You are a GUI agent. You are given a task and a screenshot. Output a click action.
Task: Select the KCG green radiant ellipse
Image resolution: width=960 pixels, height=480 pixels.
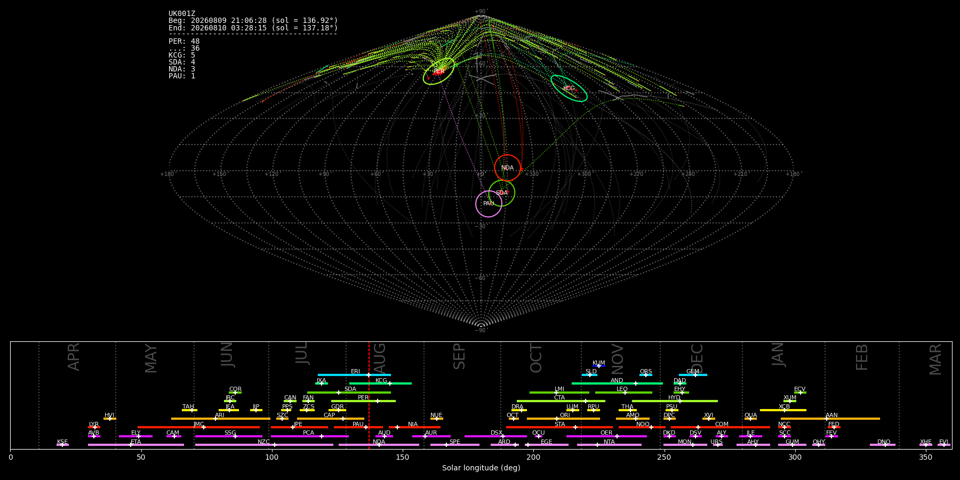click(x=569, y=89)
